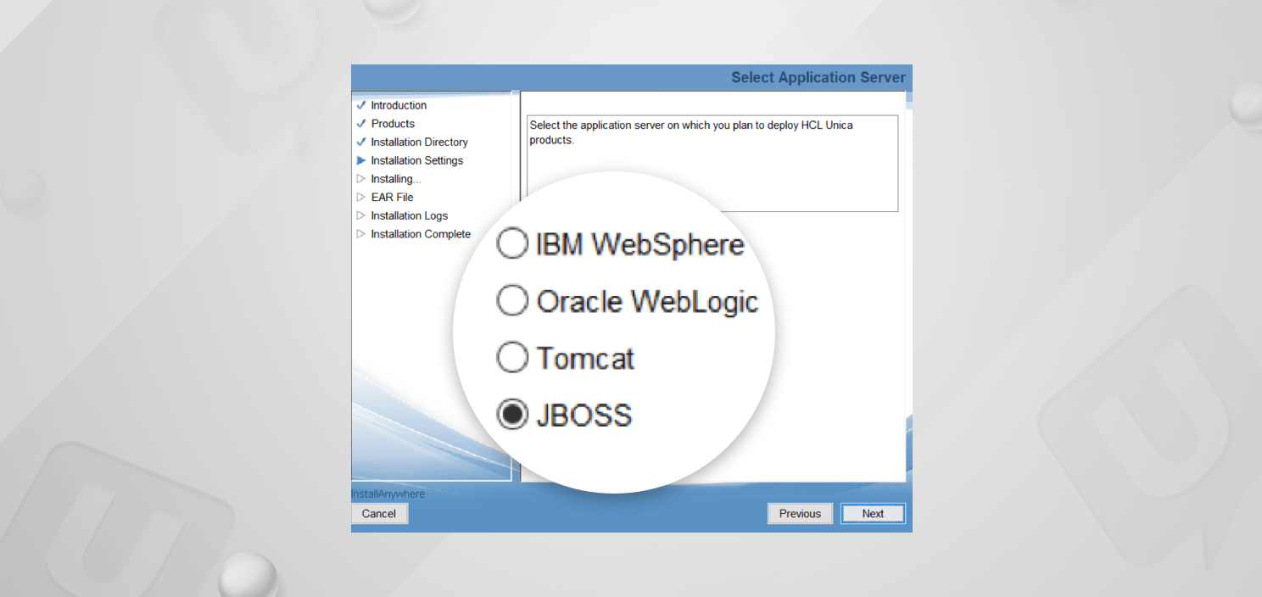Cancel the installation
The width and height of the screenshot is (1262, 597).
pyautogui.click(x=378, y=513)
